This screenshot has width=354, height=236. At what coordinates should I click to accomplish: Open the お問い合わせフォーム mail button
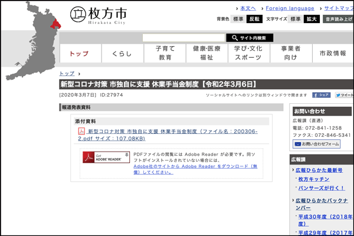(x=316, y=144)
